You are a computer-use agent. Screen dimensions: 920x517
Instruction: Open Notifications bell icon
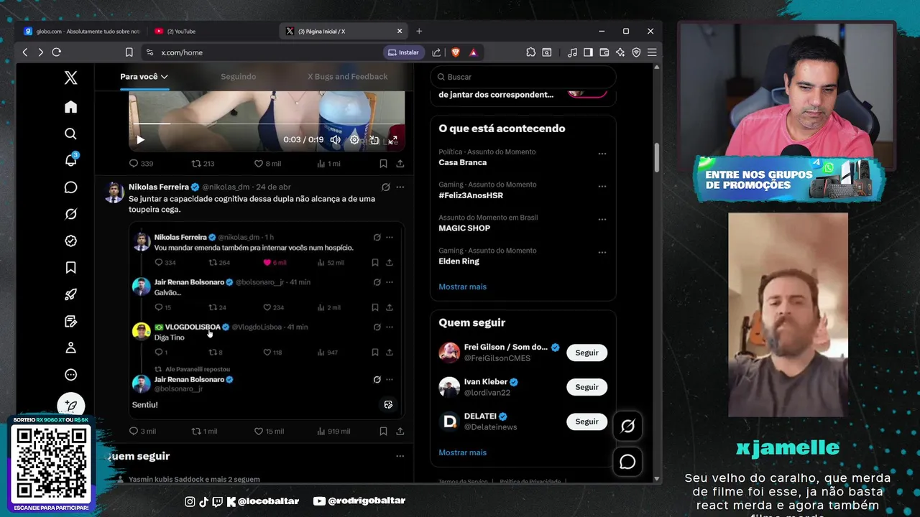click(70, 160)
